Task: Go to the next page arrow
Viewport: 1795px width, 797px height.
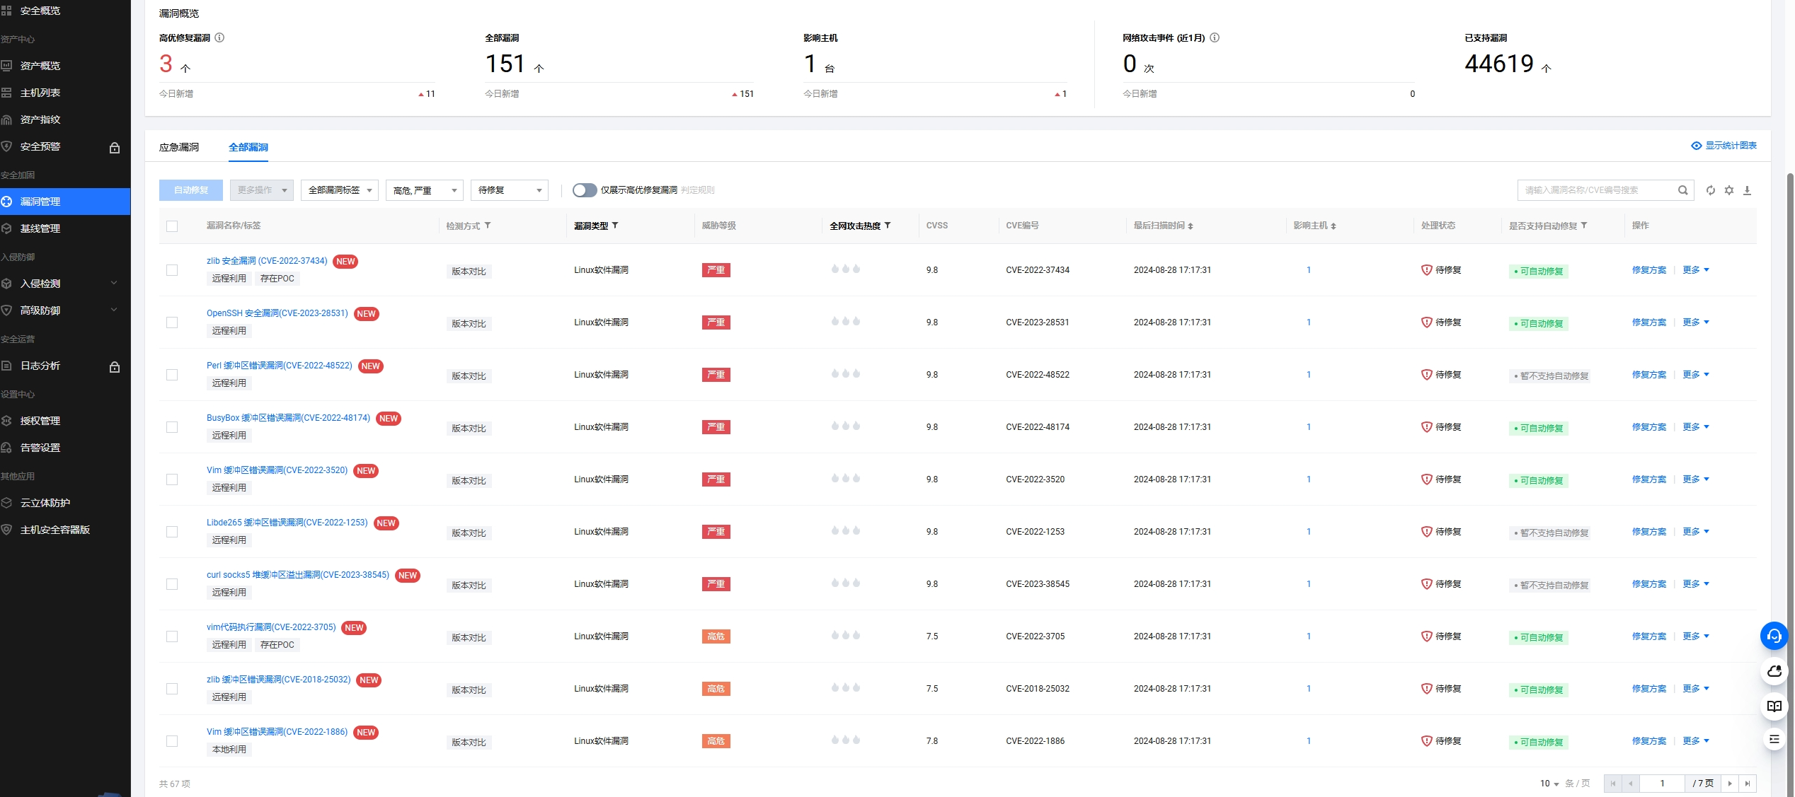Action: click(x=1730, y=784)
